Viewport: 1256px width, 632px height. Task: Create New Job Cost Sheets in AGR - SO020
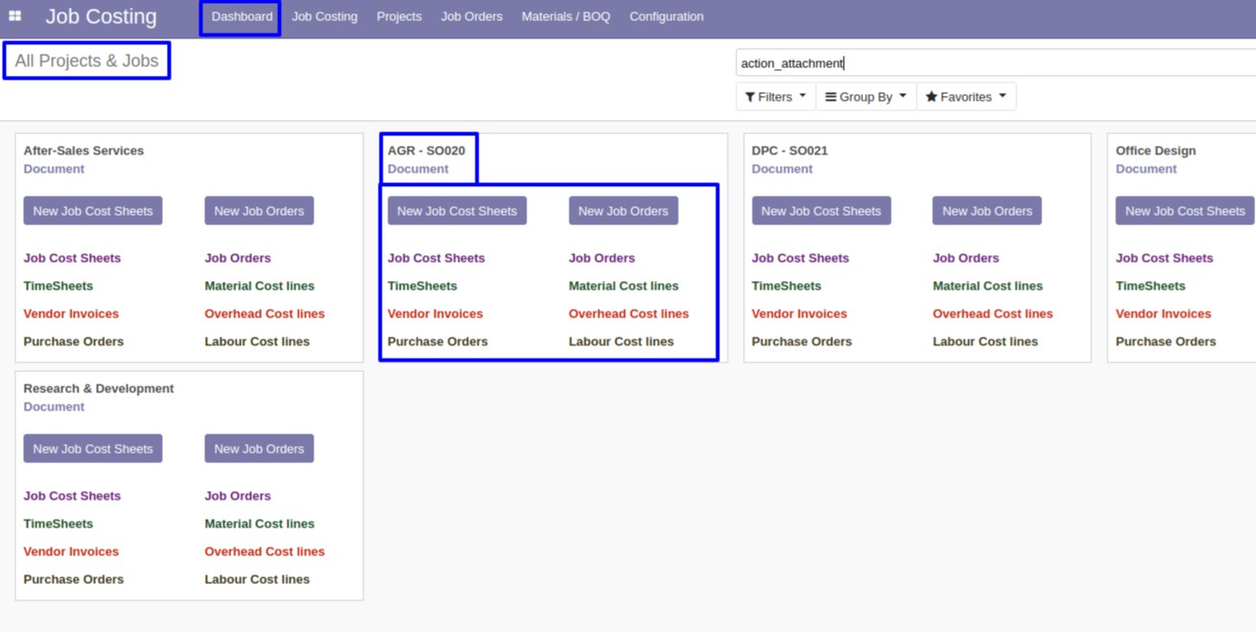coord(457,211)
